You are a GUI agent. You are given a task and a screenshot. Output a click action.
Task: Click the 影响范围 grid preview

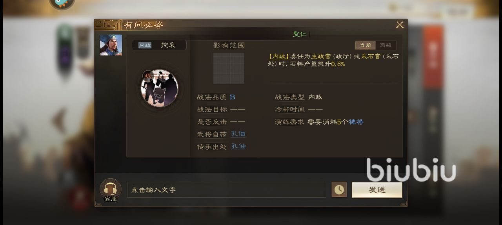point(229,68)
